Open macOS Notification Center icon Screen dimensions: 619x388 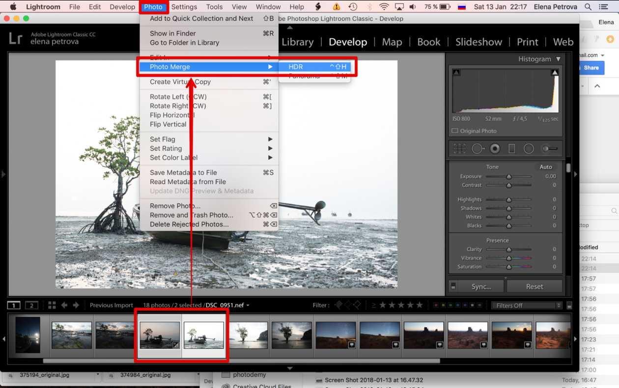click(604, 7)
